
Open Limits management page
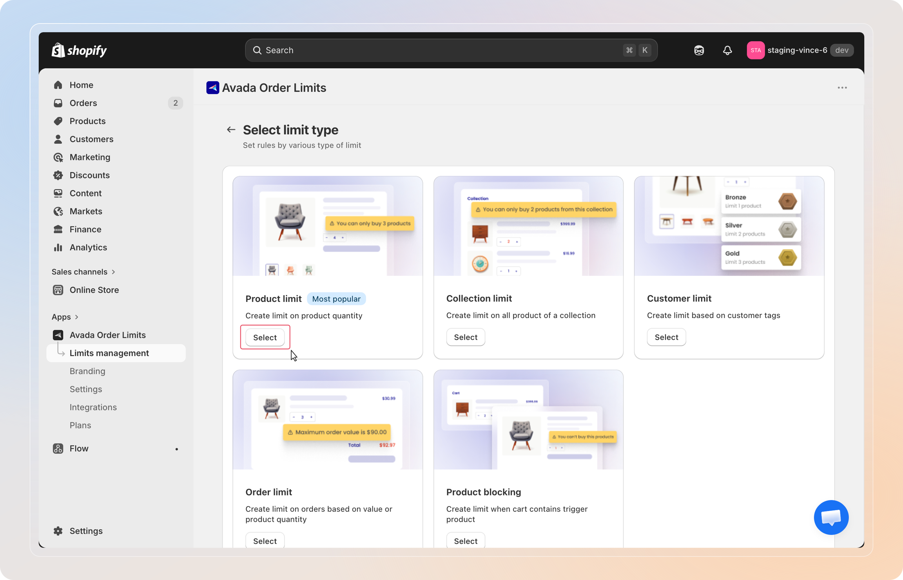(116, 353)
